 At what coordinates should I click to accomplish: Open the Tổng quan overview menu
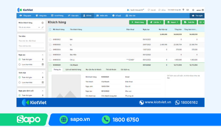(25, 16)
